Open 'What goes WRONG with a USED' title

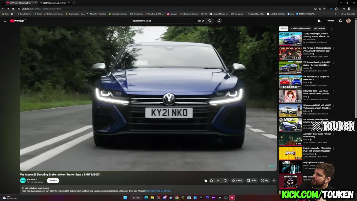317,107
